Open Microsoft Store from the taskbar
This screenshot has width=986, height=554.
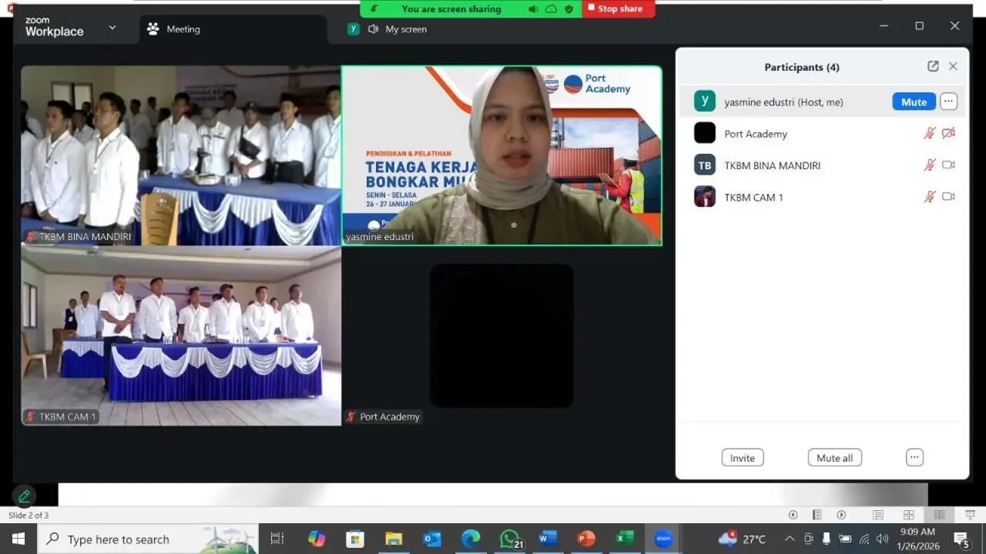click(355, 539)
